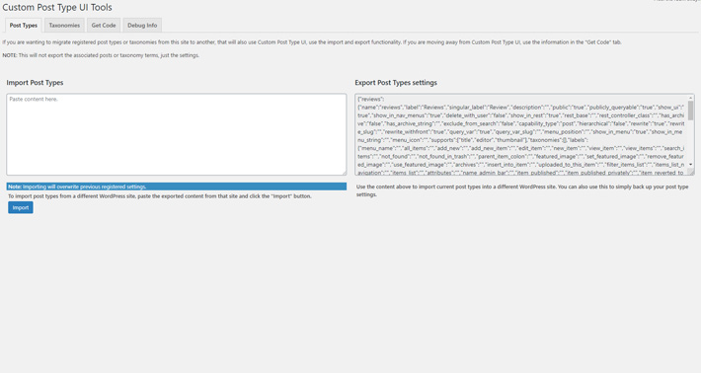The image size is (701, 373).
Task: Open the Get Code tab
Action: [104, 26]
